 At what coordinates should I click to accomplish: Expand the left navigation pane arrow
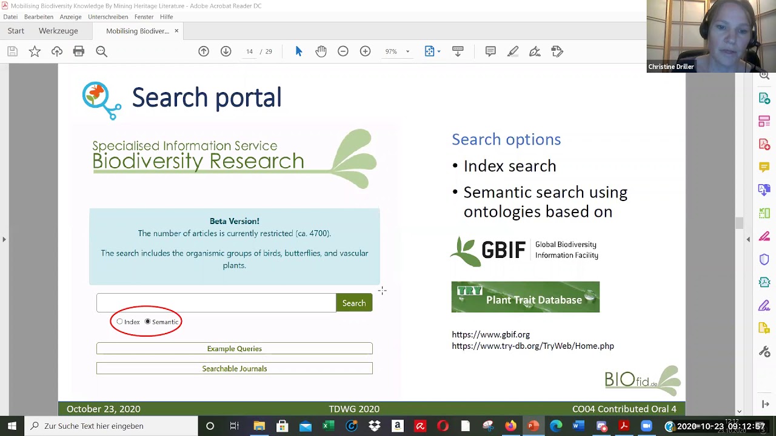4,239
